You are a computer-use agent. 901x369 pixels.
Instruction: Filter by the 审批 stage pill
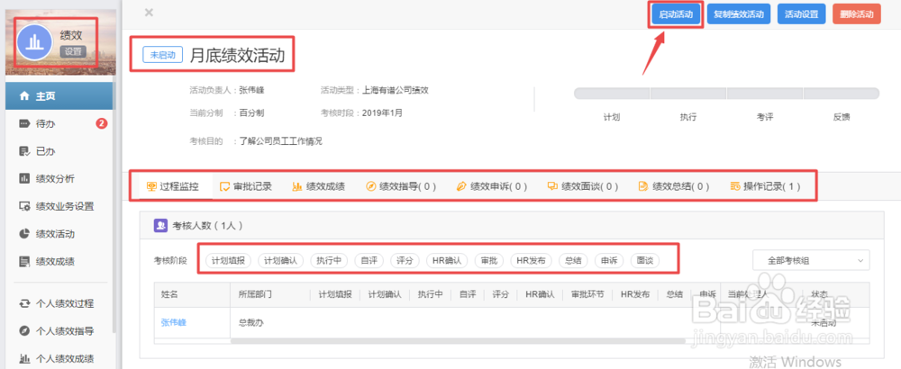[x=489, y=260]
